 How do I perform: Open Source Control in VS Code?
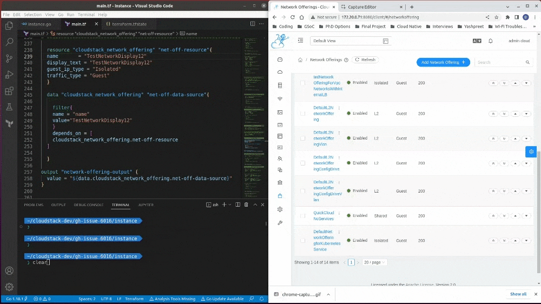(9, 58)
